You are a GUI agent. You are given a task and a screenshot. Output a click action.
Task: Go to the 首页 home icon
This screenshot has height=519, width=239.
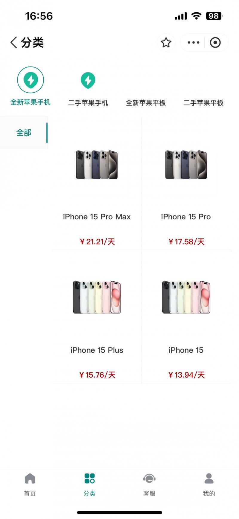pyautogui.click(x=30, y=479)
